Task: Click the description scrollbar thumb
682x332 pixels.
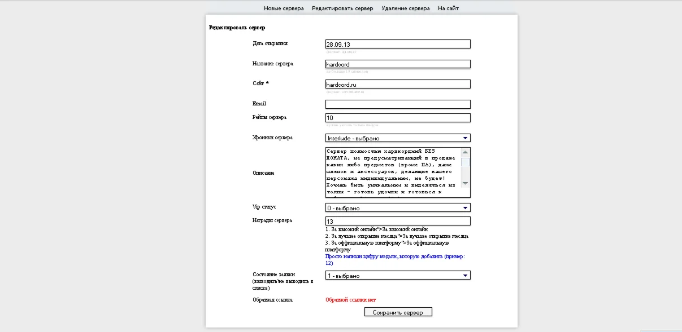Action: point(465,162)
